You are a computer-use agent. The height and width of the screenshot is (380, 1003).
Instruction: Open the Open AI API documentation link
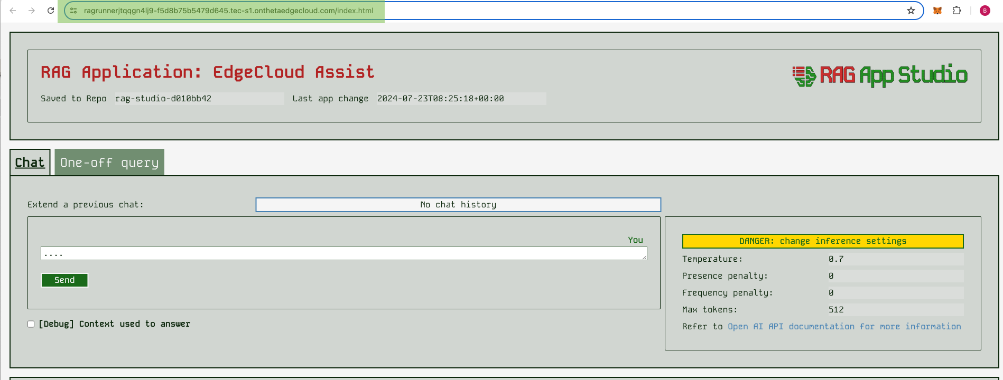[x=844, y=327]
